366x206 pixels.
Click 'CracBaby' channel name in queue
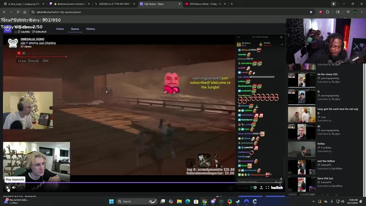click(x=326, y=148)
